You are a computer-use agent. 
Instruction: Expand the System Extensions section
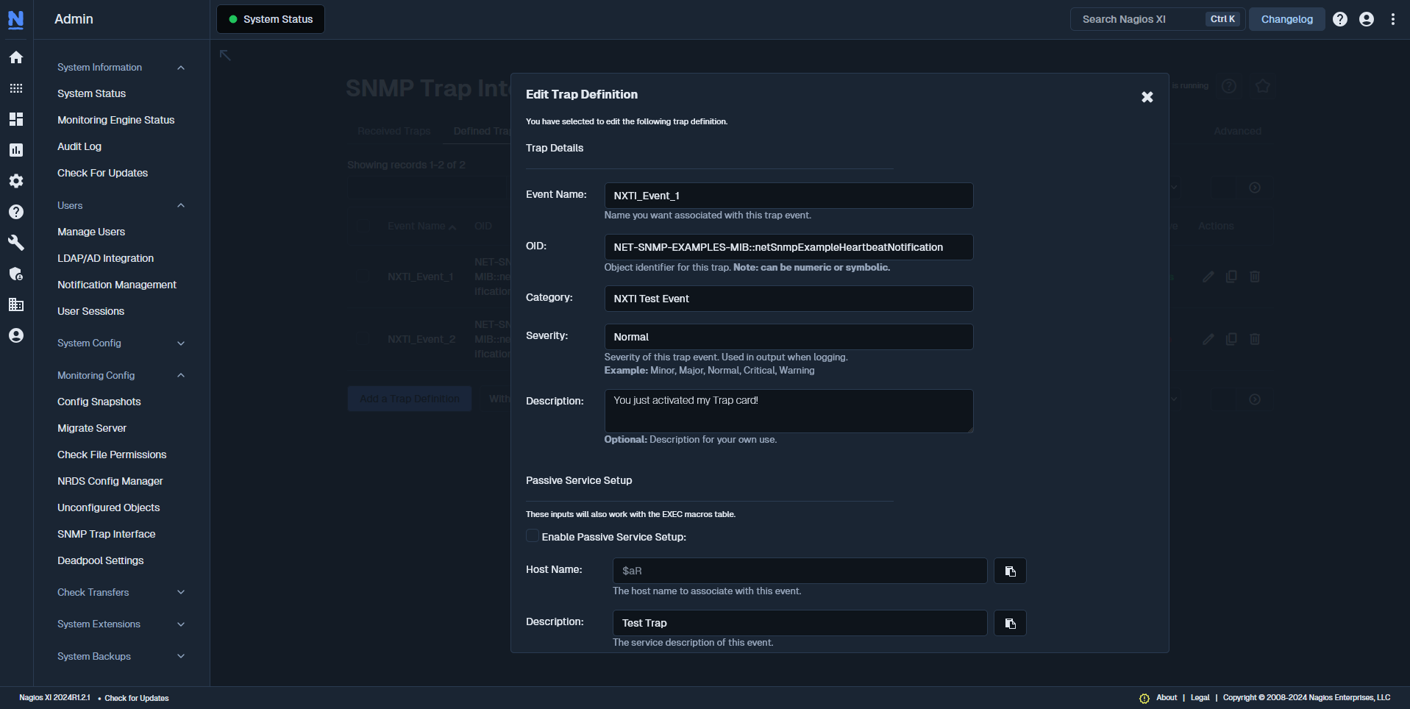tap(121, 624)
